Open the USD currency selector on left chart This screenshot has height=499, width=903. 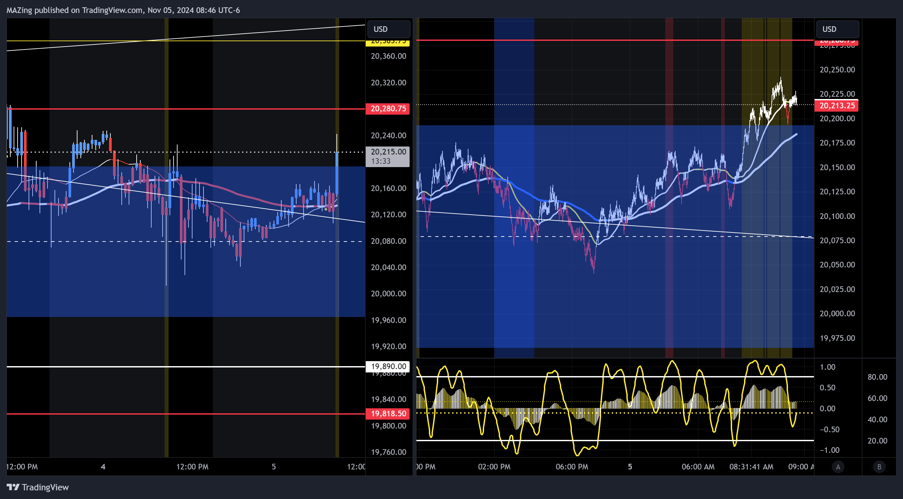pyautogui.click(x=388, y=29)
